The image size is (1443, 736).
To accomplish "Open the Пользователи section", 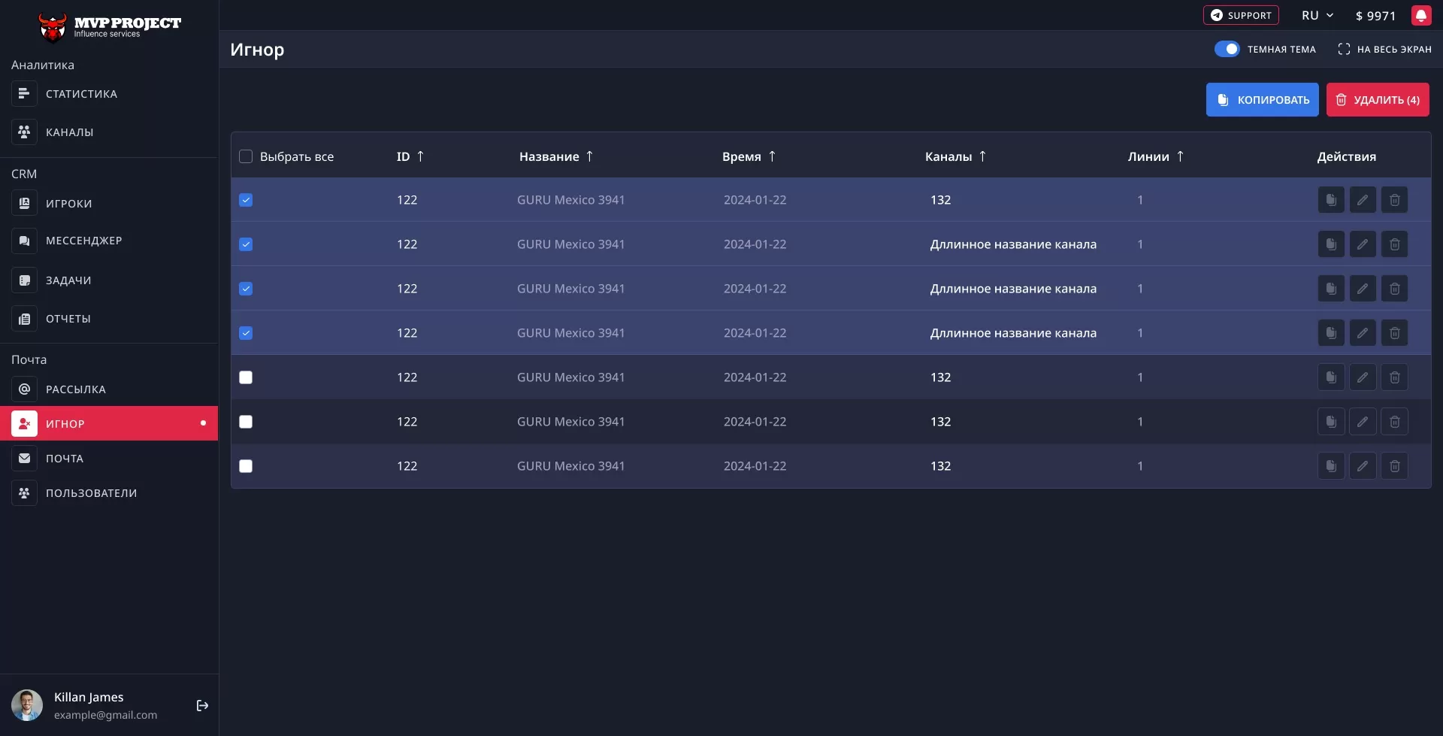I will 92,492.
